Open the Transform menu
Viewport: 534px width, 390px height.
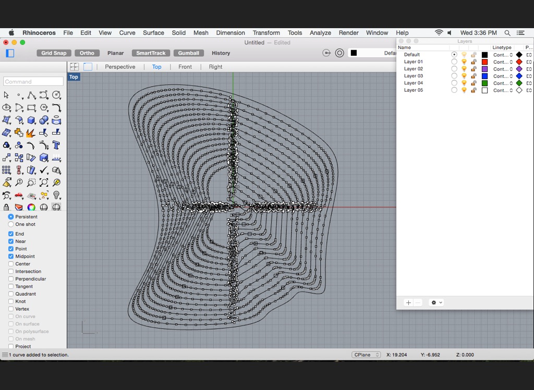266,33
